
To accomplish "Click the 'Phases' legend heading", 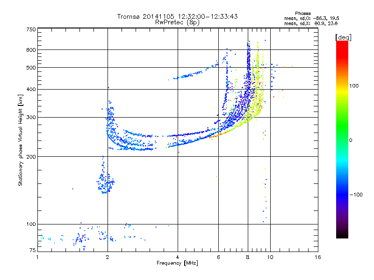I will (x=302, y=14).
